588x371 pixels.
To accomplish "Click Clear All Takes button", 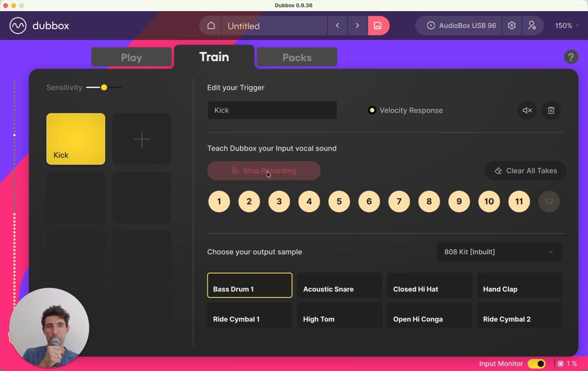I will point(525,171).
